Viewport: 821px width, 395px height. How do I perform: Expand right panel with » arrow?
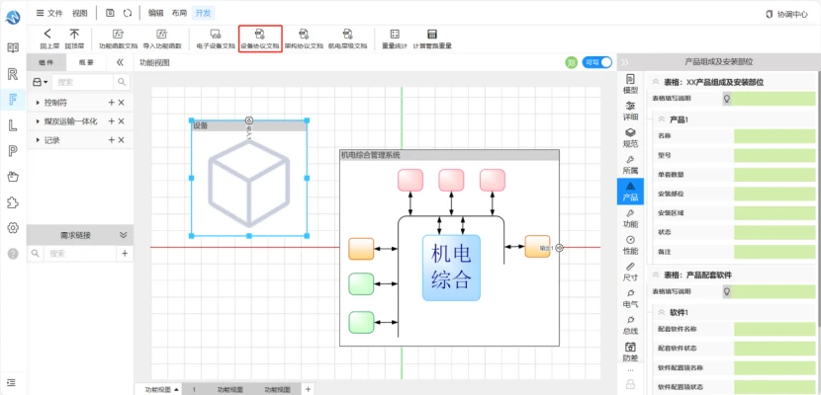click(624, 61)
